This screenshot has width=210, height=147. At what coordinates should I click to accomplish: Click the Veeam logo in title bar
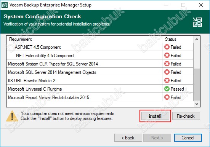tap(4, 5)
